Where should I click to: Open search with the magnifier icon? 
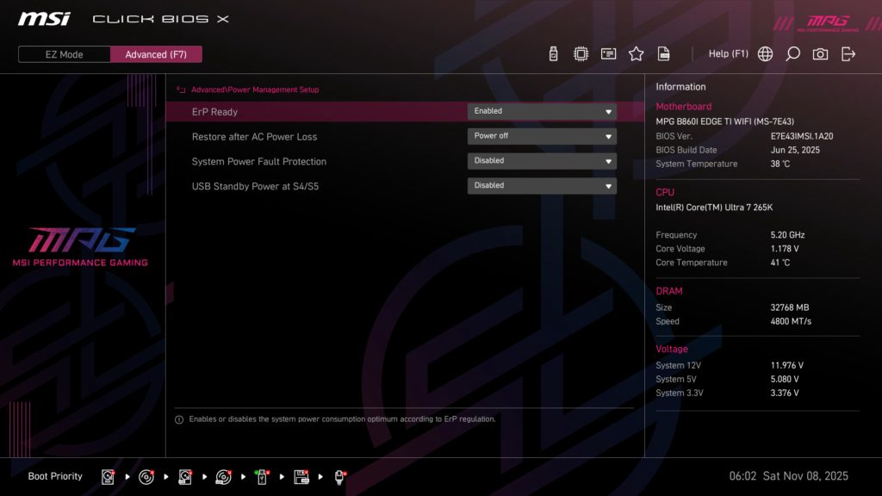point(792,53)
